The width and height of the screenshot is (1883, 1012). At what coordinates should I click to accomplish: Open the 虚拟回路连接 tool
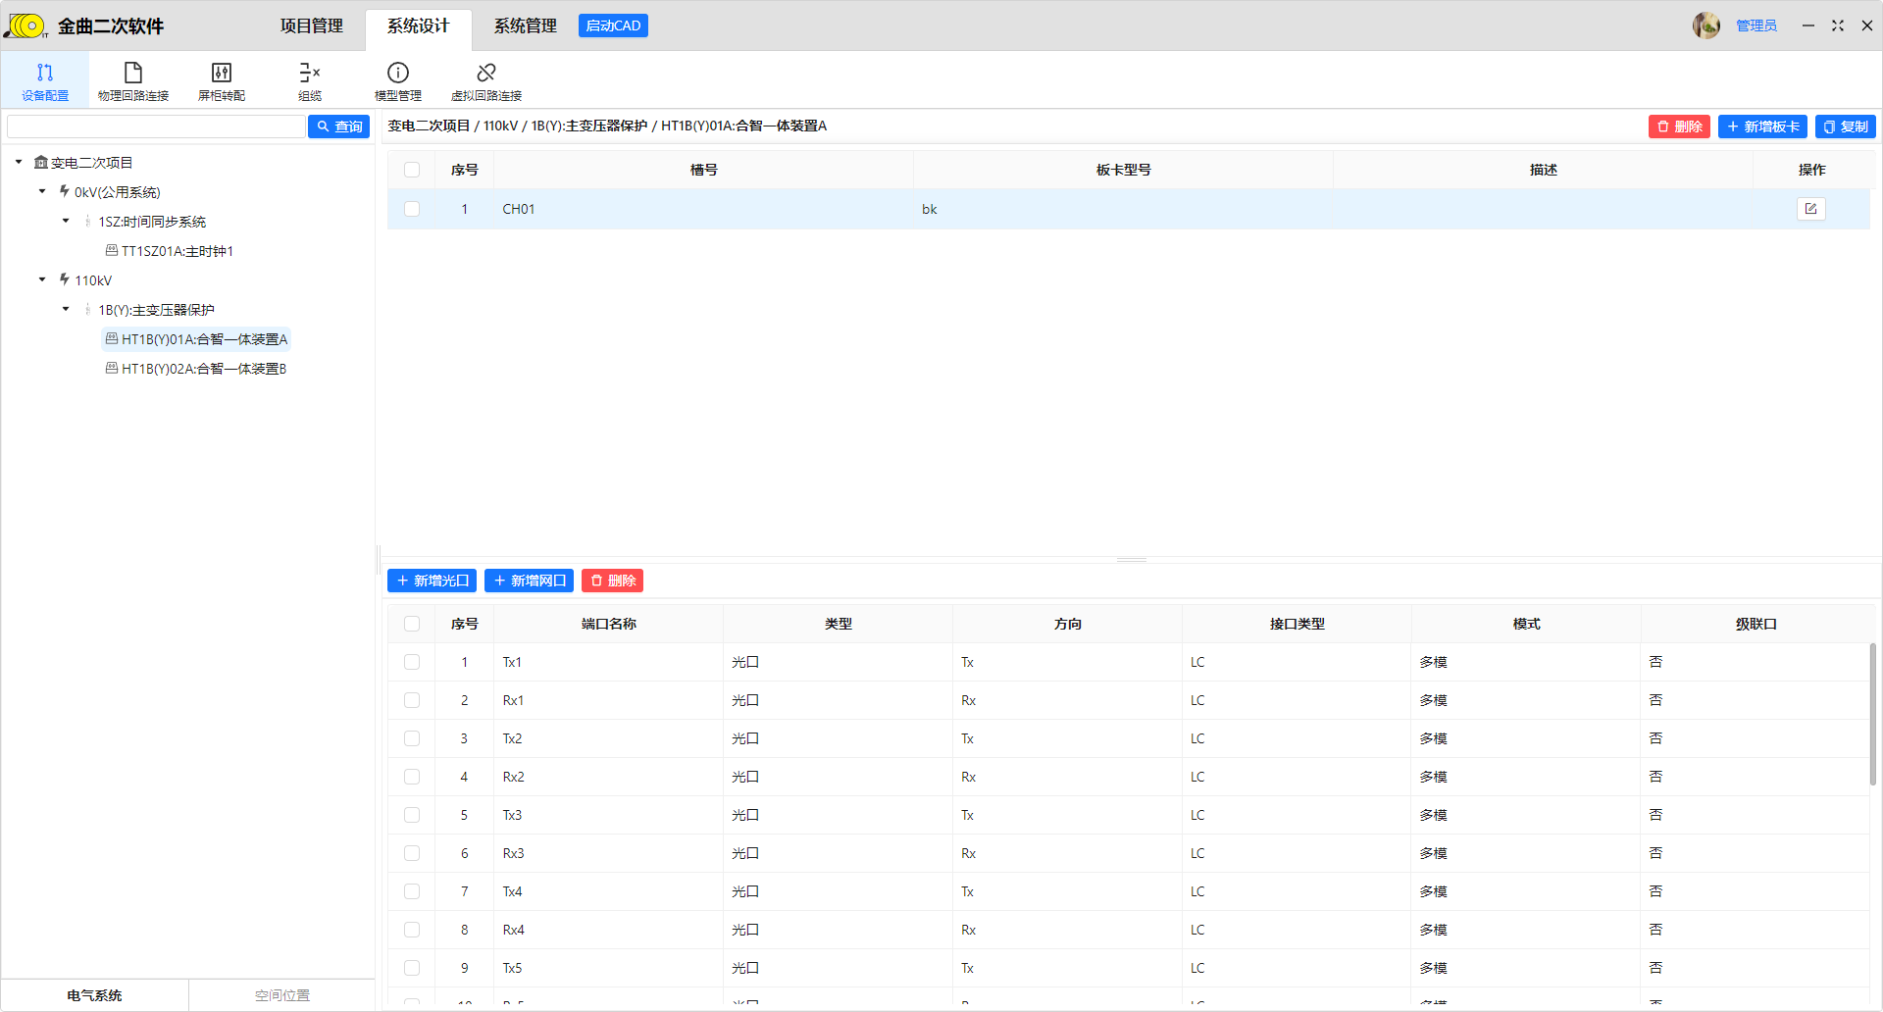pos(486,80)
